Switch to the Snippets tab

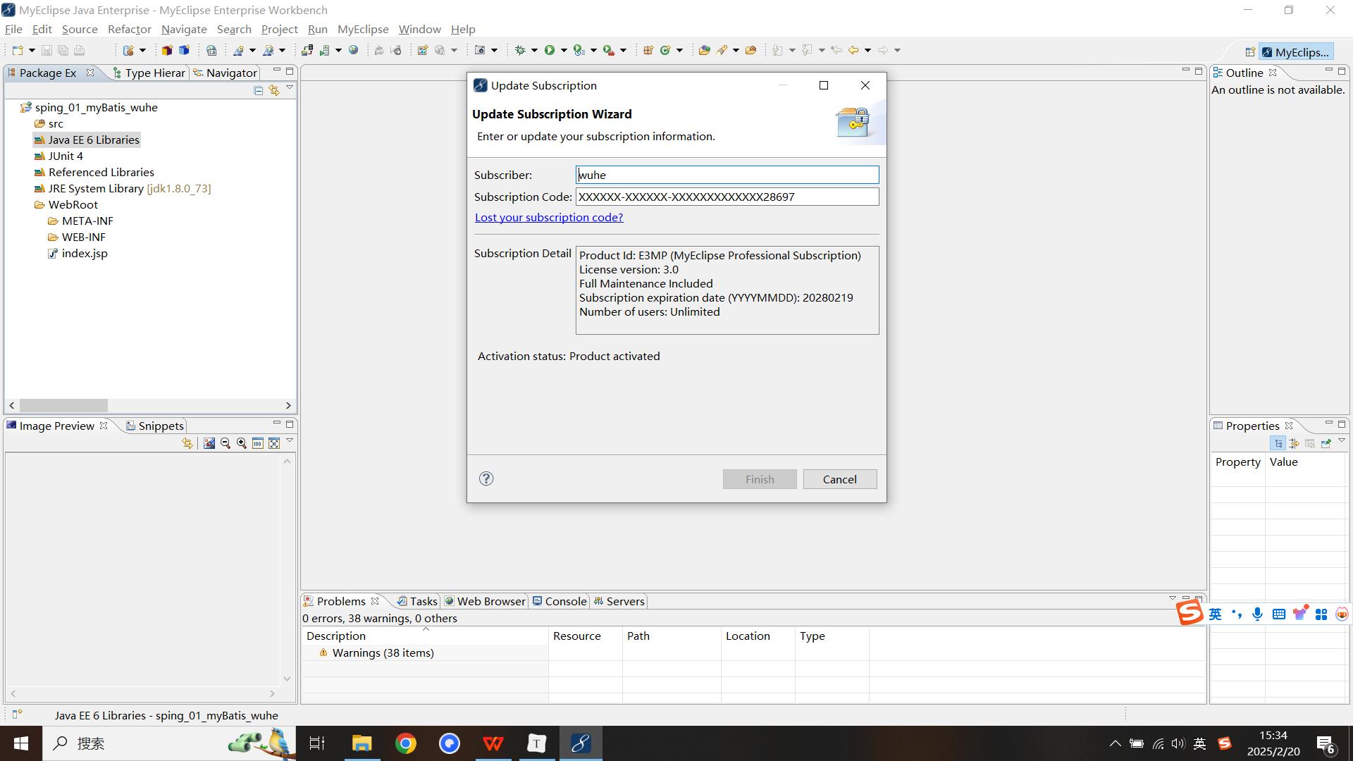coord(155,426)
